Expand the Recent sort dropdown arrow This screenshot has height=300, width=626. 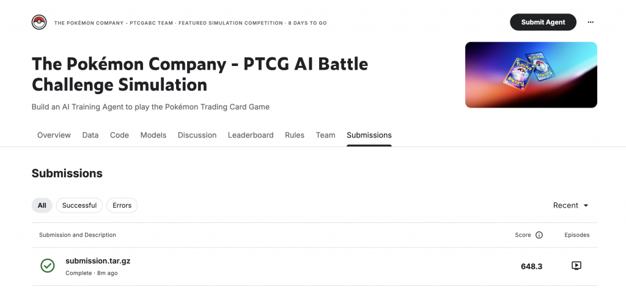[x=586, y=205]
